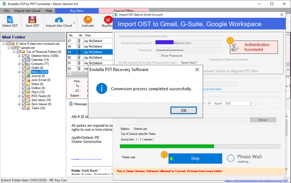Click the sample.ost file icon
Image resolution: width=291 pixels, height=183 pixels.
(18, 48)
